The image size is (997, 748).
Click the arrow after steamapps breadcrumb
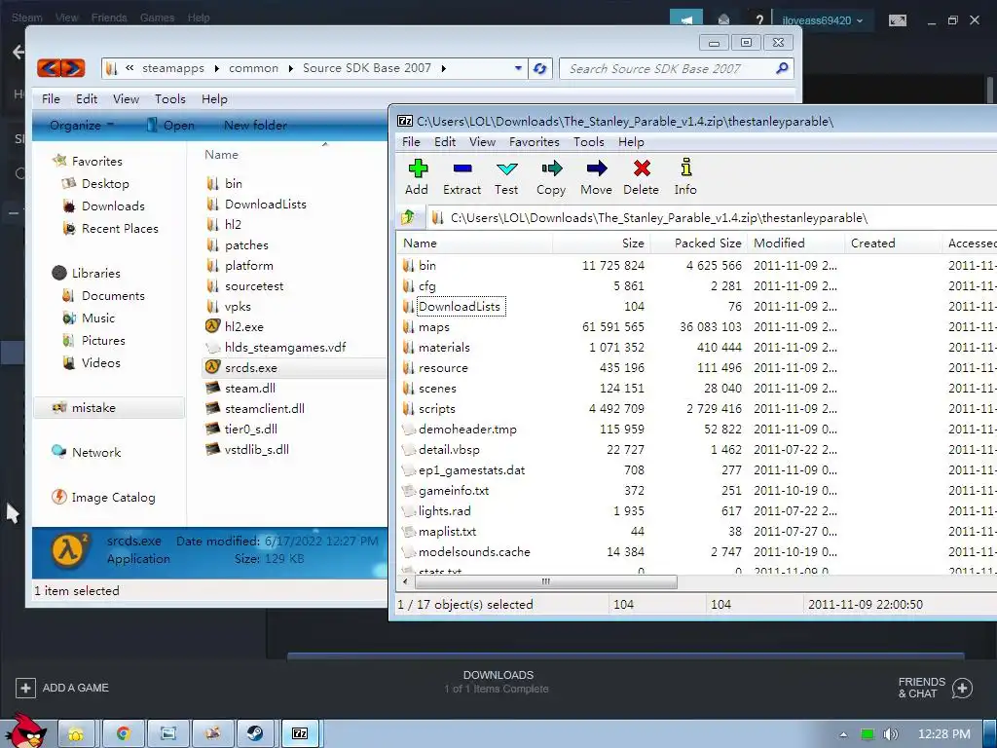tap(216, 68)
